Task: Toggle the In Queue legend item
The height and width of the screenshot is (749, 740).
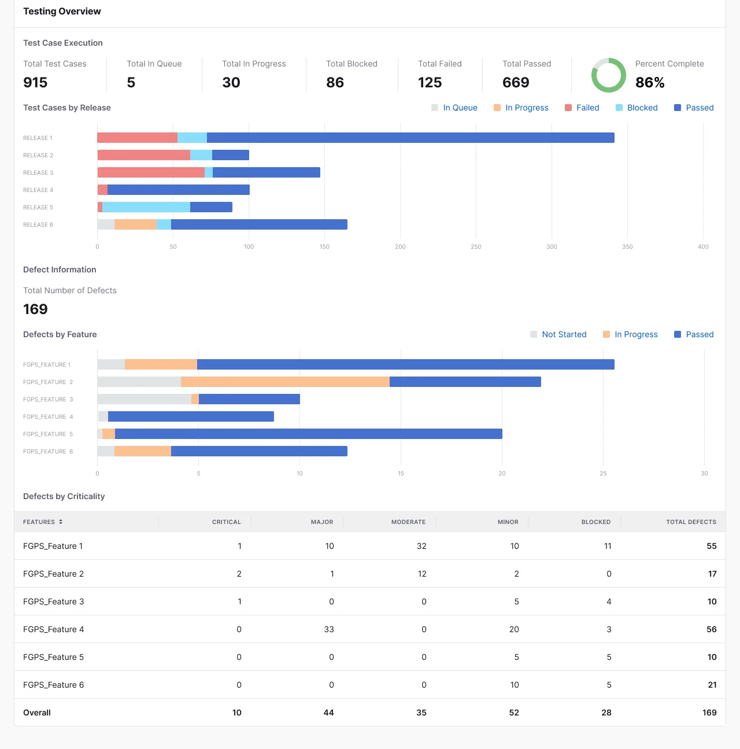Action: (x=454, y=108)
